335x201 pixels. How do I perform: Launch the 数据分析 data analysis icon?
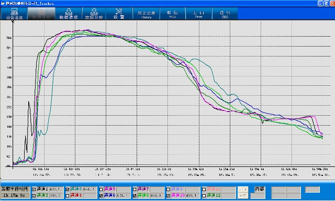(x=94, y=14)
